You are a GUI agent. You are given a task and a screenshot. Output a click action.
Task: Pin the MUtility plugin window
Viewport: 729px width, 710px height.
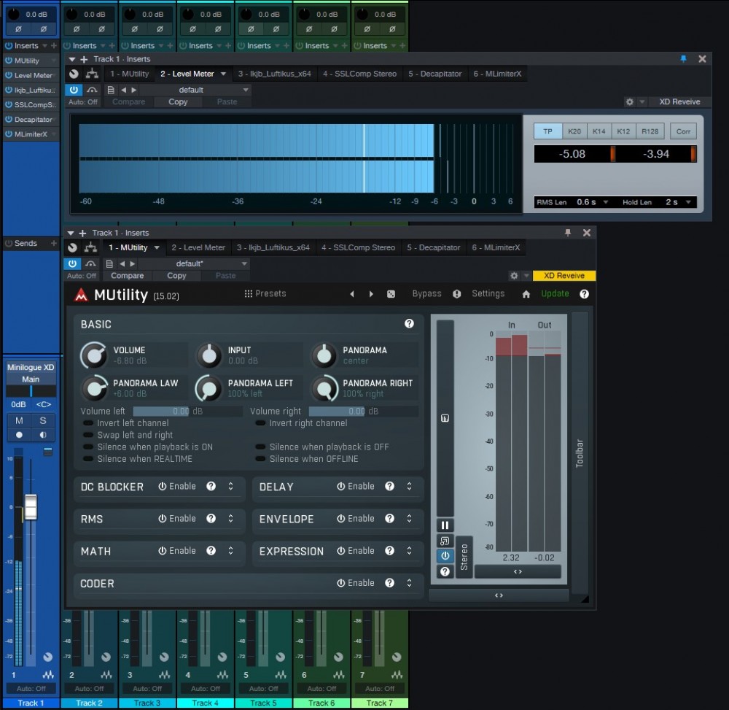point(568,233)
